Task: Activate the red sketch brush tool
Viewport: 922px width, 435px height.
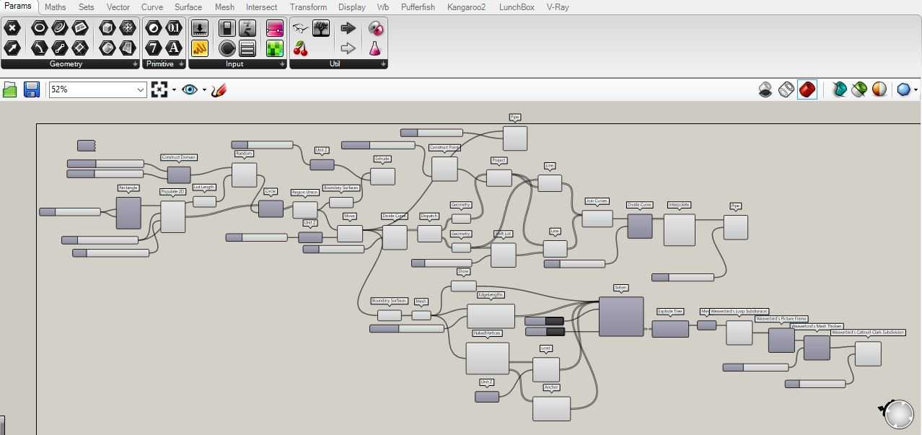Action: point(219,89)
